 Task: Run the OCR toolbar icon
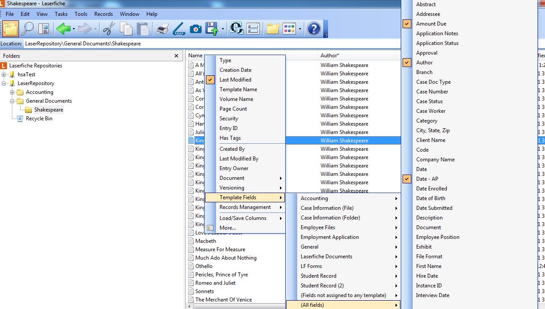[x=237, y=29]
